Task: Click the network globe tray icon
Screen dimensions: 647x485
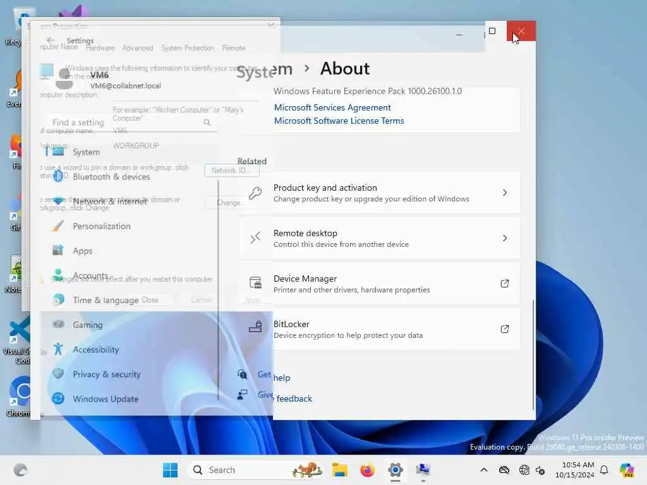Action: [524, 470]
